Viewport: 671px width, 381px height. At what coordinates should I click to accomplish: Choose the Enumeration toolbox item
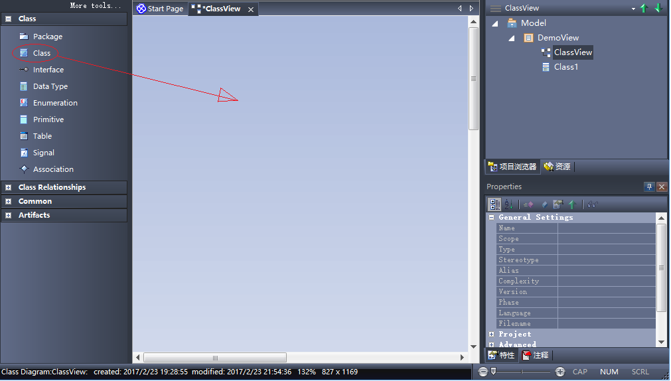pos(54,103)
